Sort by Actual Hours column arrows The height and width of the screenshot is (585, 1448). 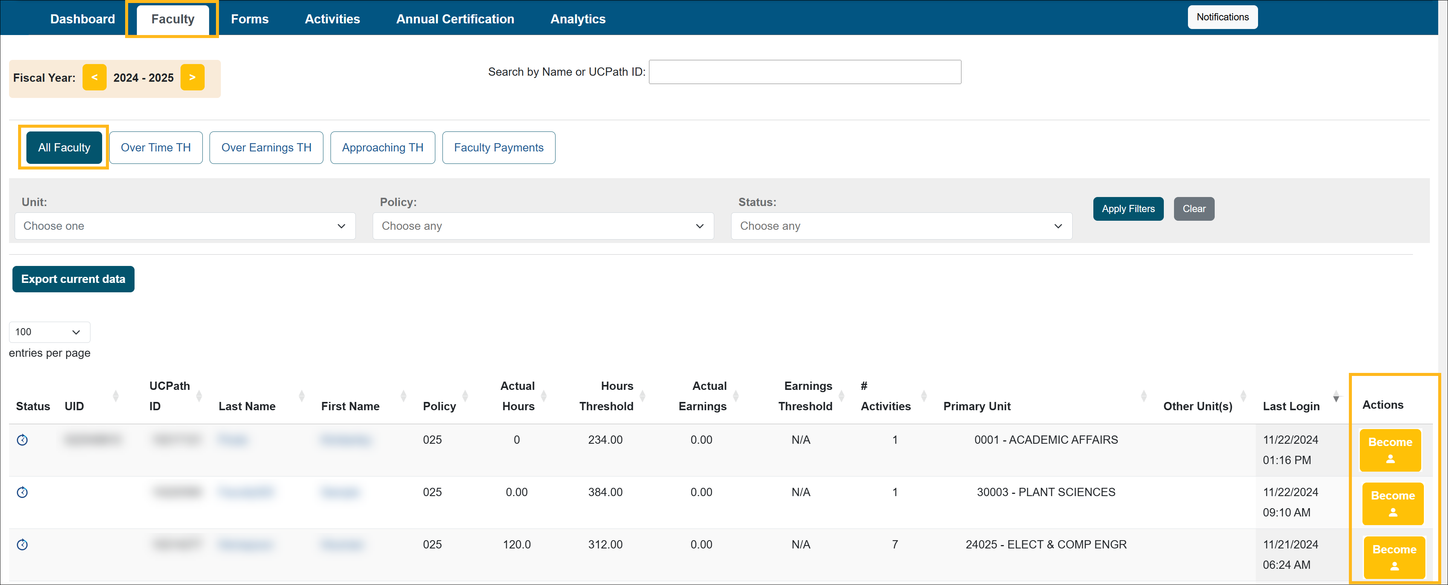click(543, 396)
